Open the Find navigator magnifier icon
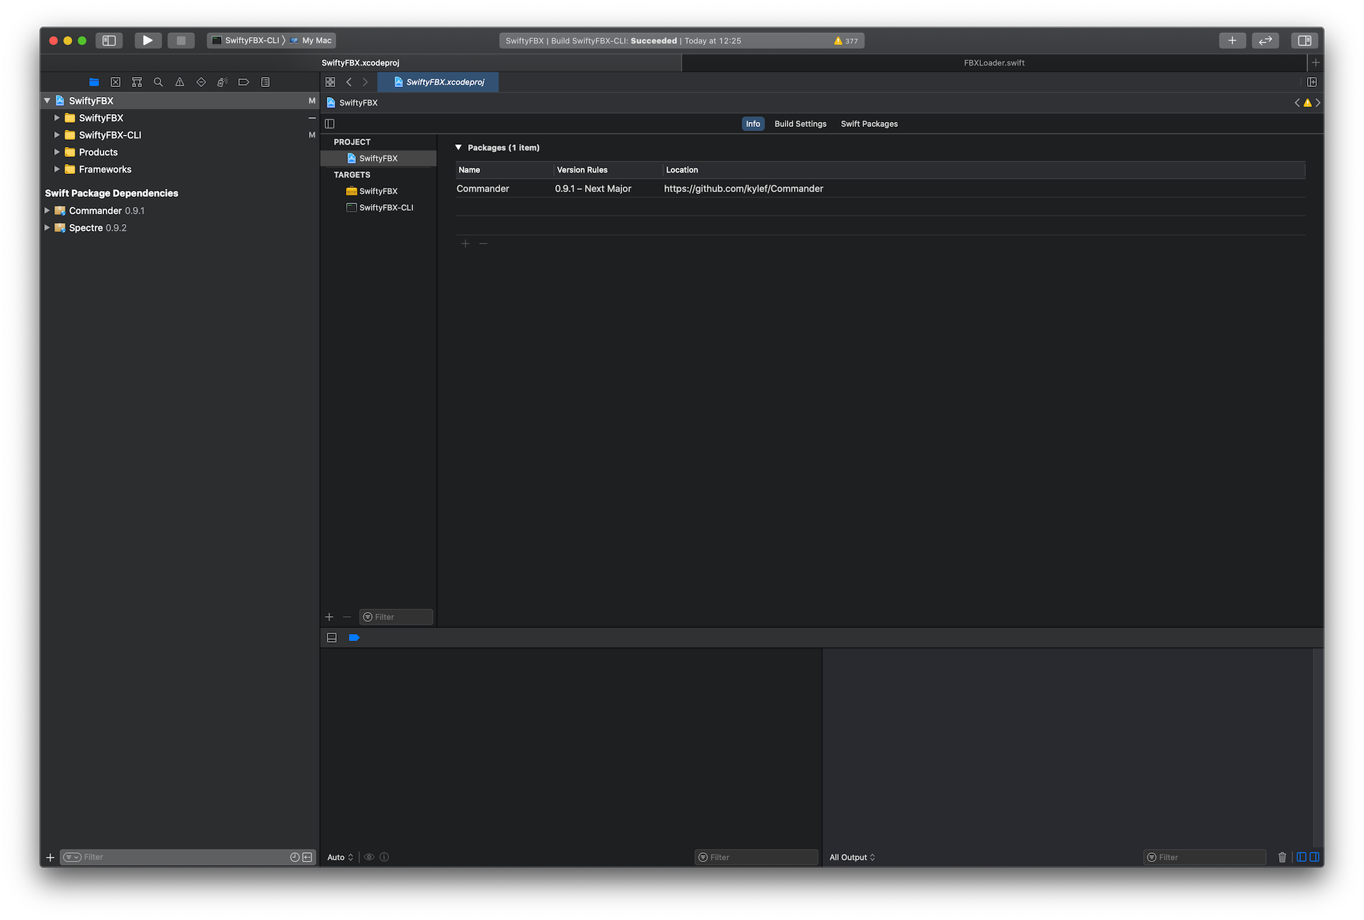 (x=158, y=82)
